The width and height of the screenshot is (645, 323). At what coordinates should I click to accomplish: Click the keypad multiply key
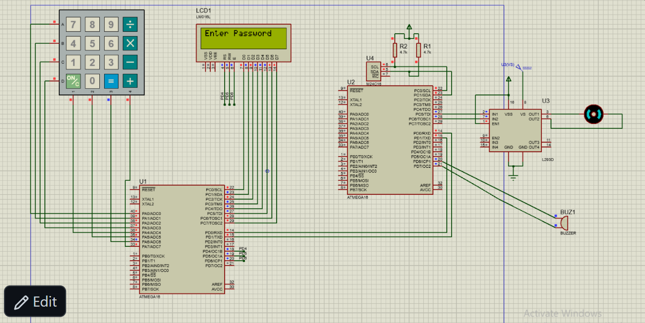[130, 43]
